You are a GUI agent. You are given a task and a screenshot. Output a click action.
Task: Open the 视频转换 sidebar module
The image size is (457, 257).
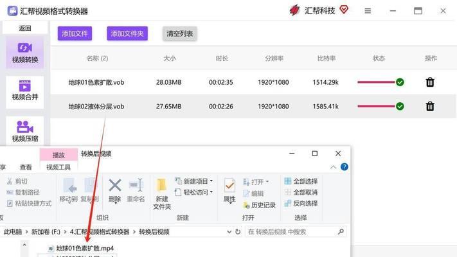tap(25, 53)
